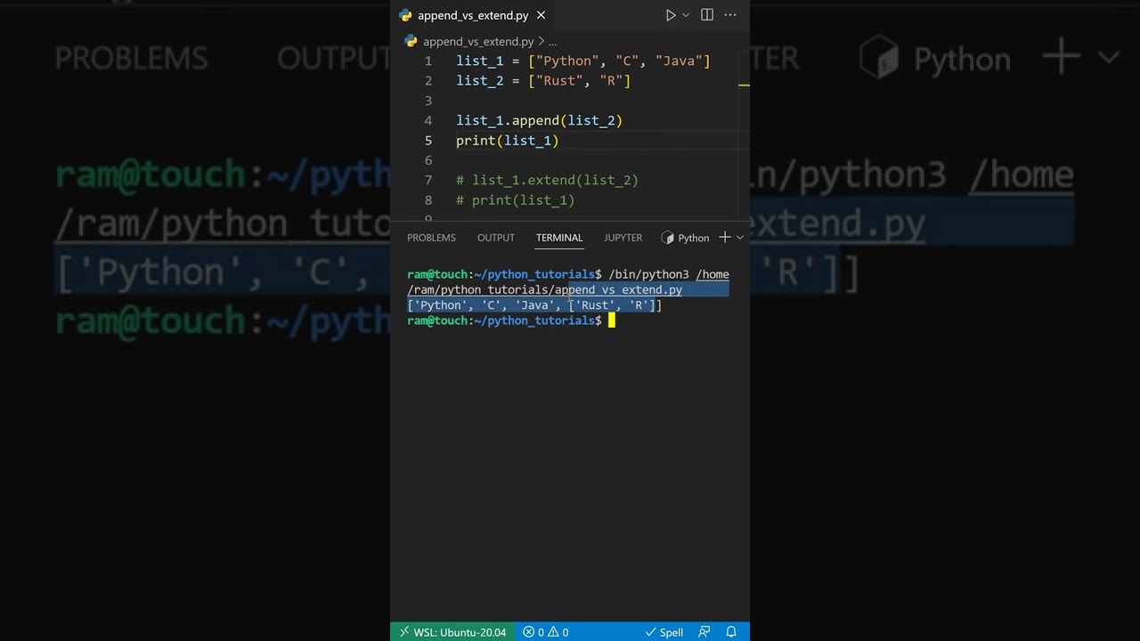Open terminal launch profile dropdown chevron

pos(739,238)
